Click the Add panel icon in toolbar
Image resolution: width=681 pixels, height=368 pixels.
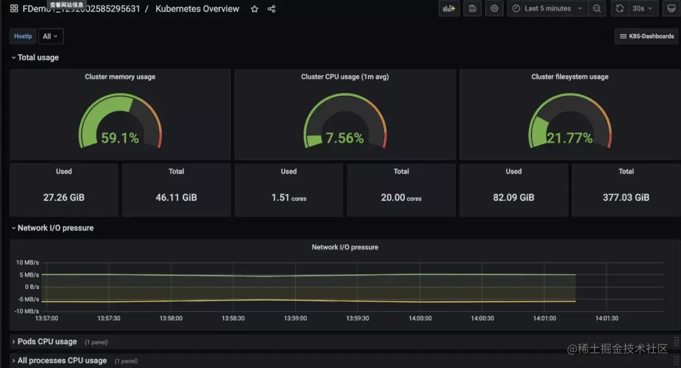pyautogui.click(x=449, y=8)
